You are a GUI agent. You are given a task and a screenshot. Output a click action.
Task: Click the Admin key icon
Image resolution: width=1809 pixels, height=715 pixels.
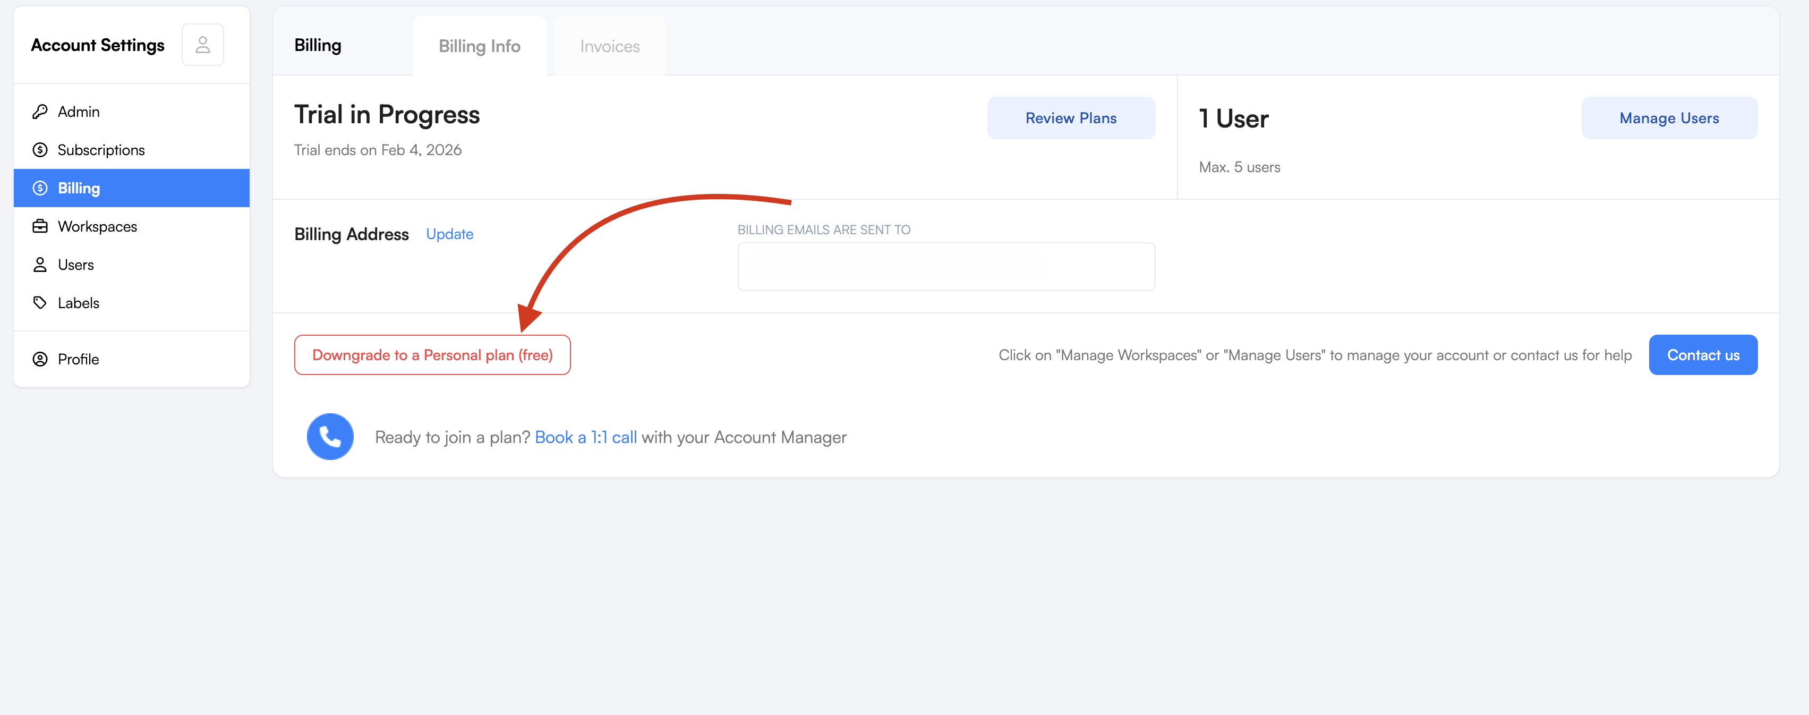(x=40, y=112)
